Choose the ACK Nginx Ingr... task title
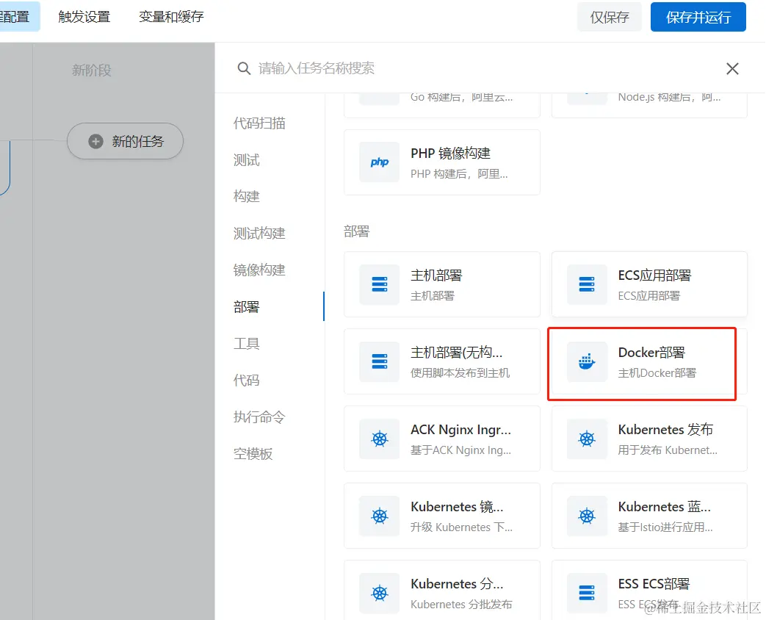 (x=460, y=430)
